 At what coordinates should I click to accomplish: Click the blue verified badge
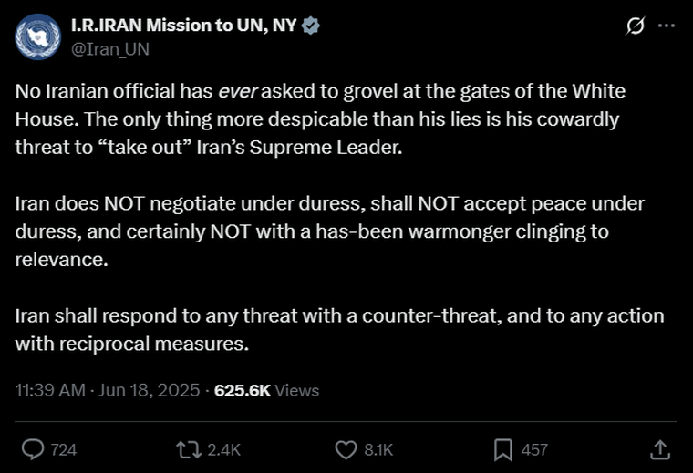(312, 26)
